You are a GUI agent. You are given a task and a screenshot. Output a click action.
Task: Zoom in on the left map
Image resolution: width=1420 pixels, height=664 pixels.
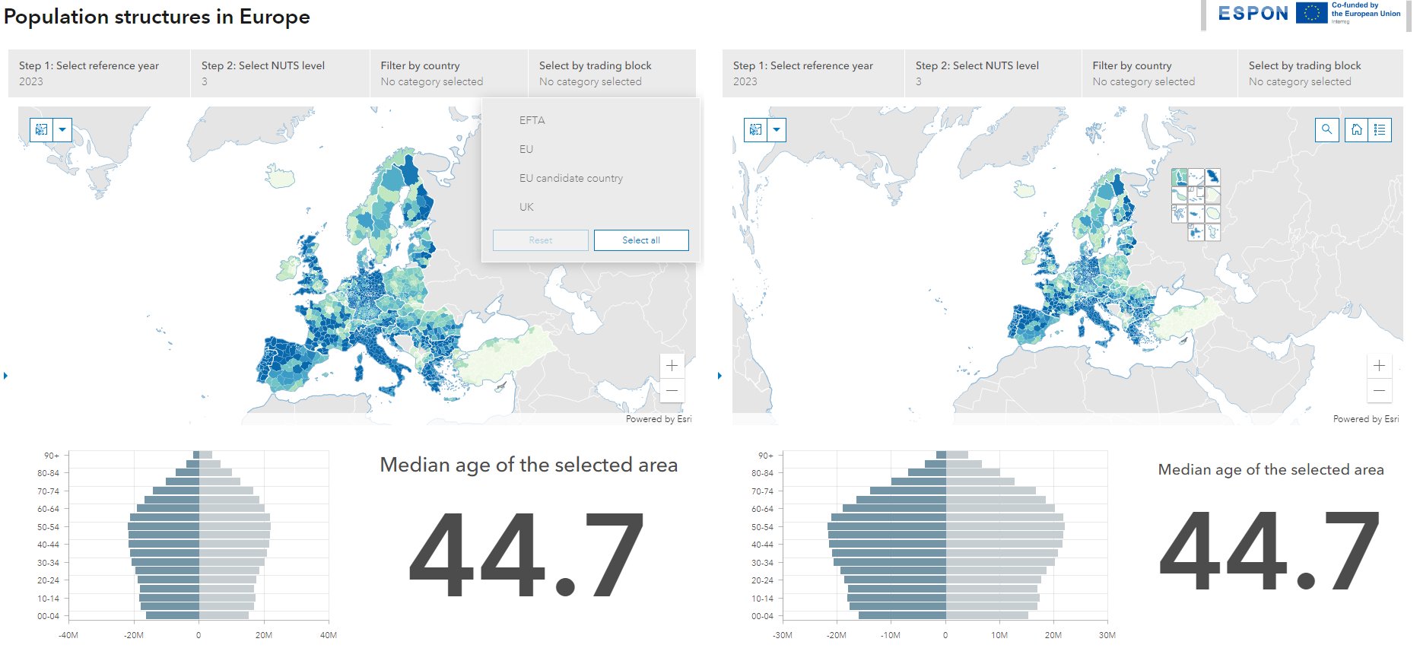pos(672,366)
